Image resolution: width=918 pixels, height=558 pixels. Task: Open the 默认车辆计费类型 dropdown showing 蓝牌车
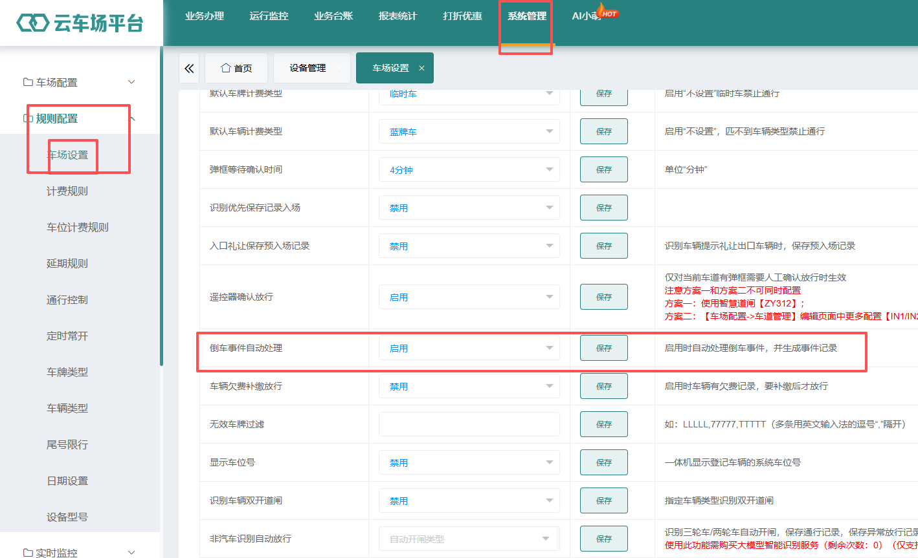[469, 131]
